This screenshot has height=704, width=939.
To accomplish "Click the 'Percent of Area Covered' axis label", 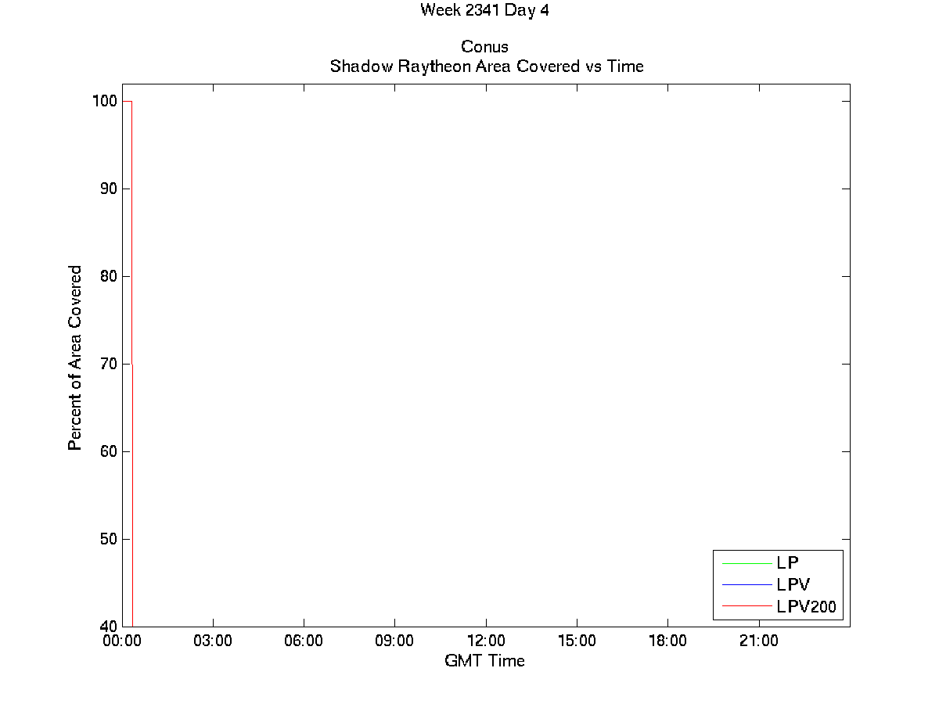I will point(75,357).
